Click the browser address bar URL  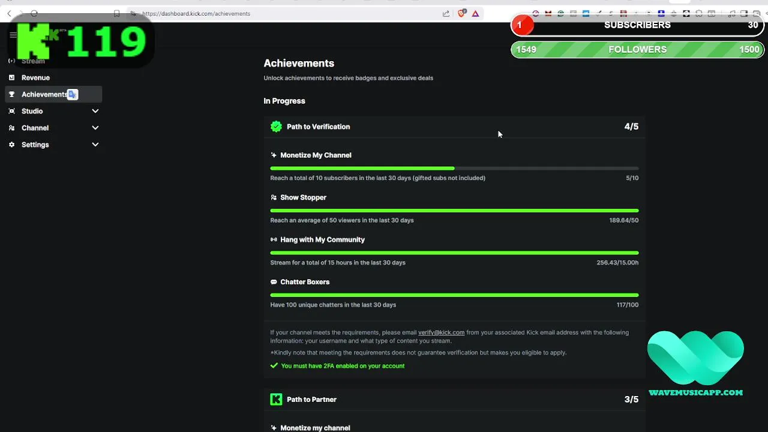(196, 13)
